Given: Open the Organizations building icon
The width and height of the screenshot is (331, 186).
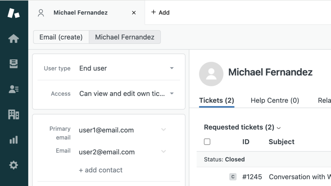Looking at the screenshot, I should tap(14, 114).
